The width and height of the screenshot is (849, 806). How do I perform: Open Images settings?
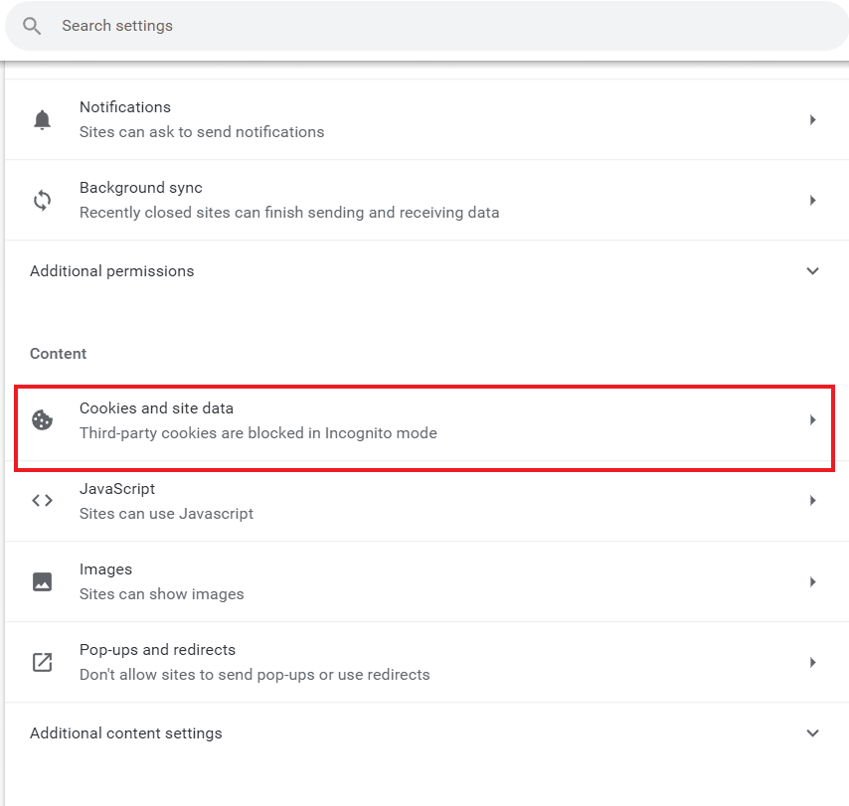pos(426,582)
